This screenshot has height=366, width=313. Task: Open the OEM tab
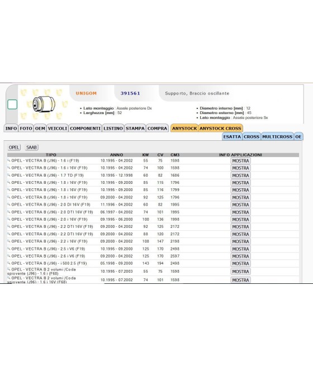(40, 129)
